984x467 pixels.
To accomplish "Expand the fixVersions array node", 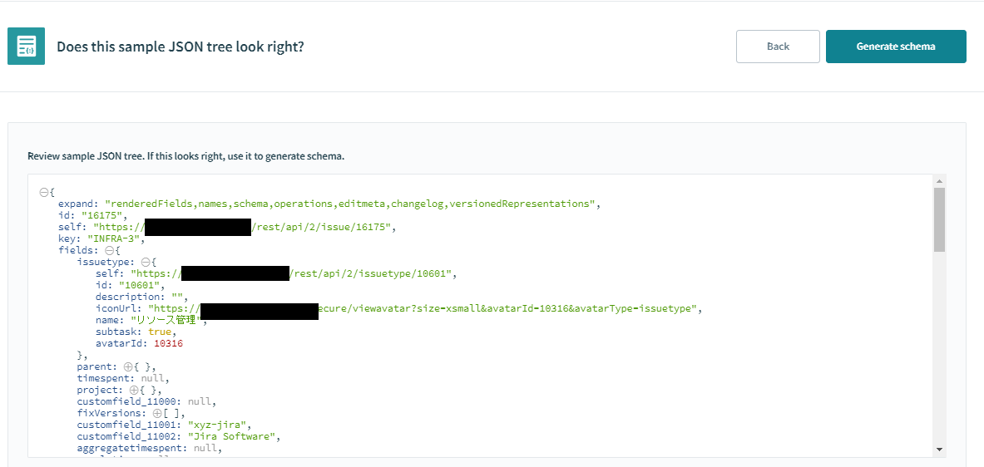I will (x=156, y=413).
